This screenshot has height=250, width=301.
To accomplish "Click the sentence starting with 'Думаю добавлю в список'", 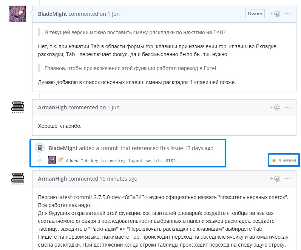I will point(137,82).
